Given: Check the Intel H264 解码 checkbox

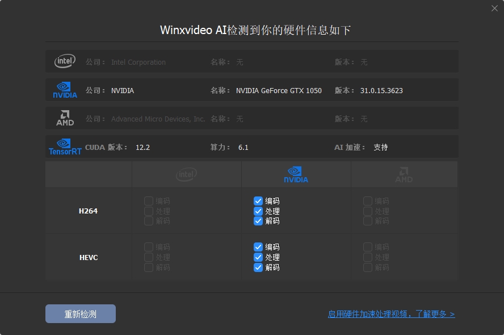Looking at the screenshot, I should click(149, 221).
